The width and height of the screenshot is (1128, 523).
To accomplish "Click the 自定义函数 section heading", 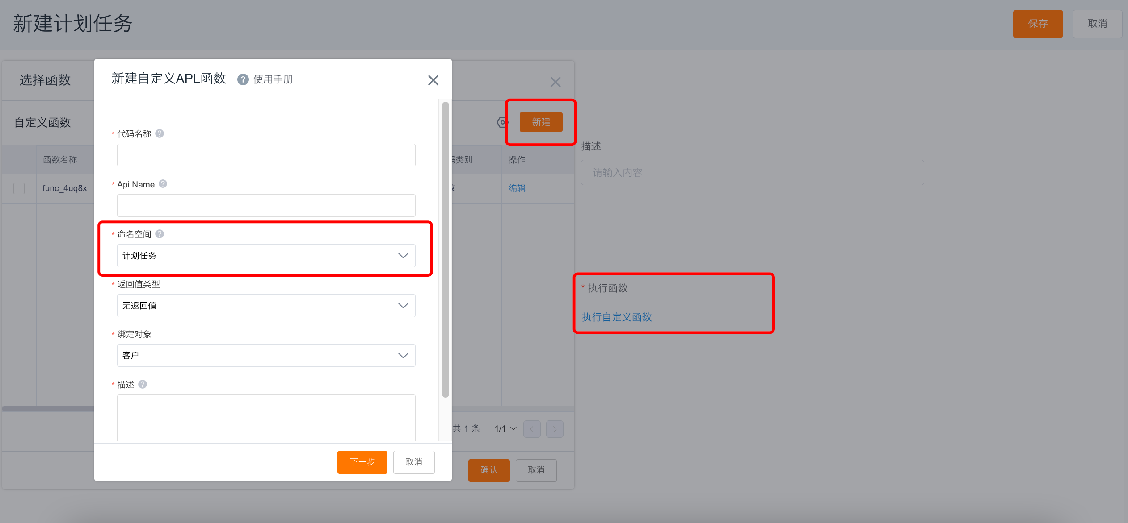I will click(x=42, y=123).
